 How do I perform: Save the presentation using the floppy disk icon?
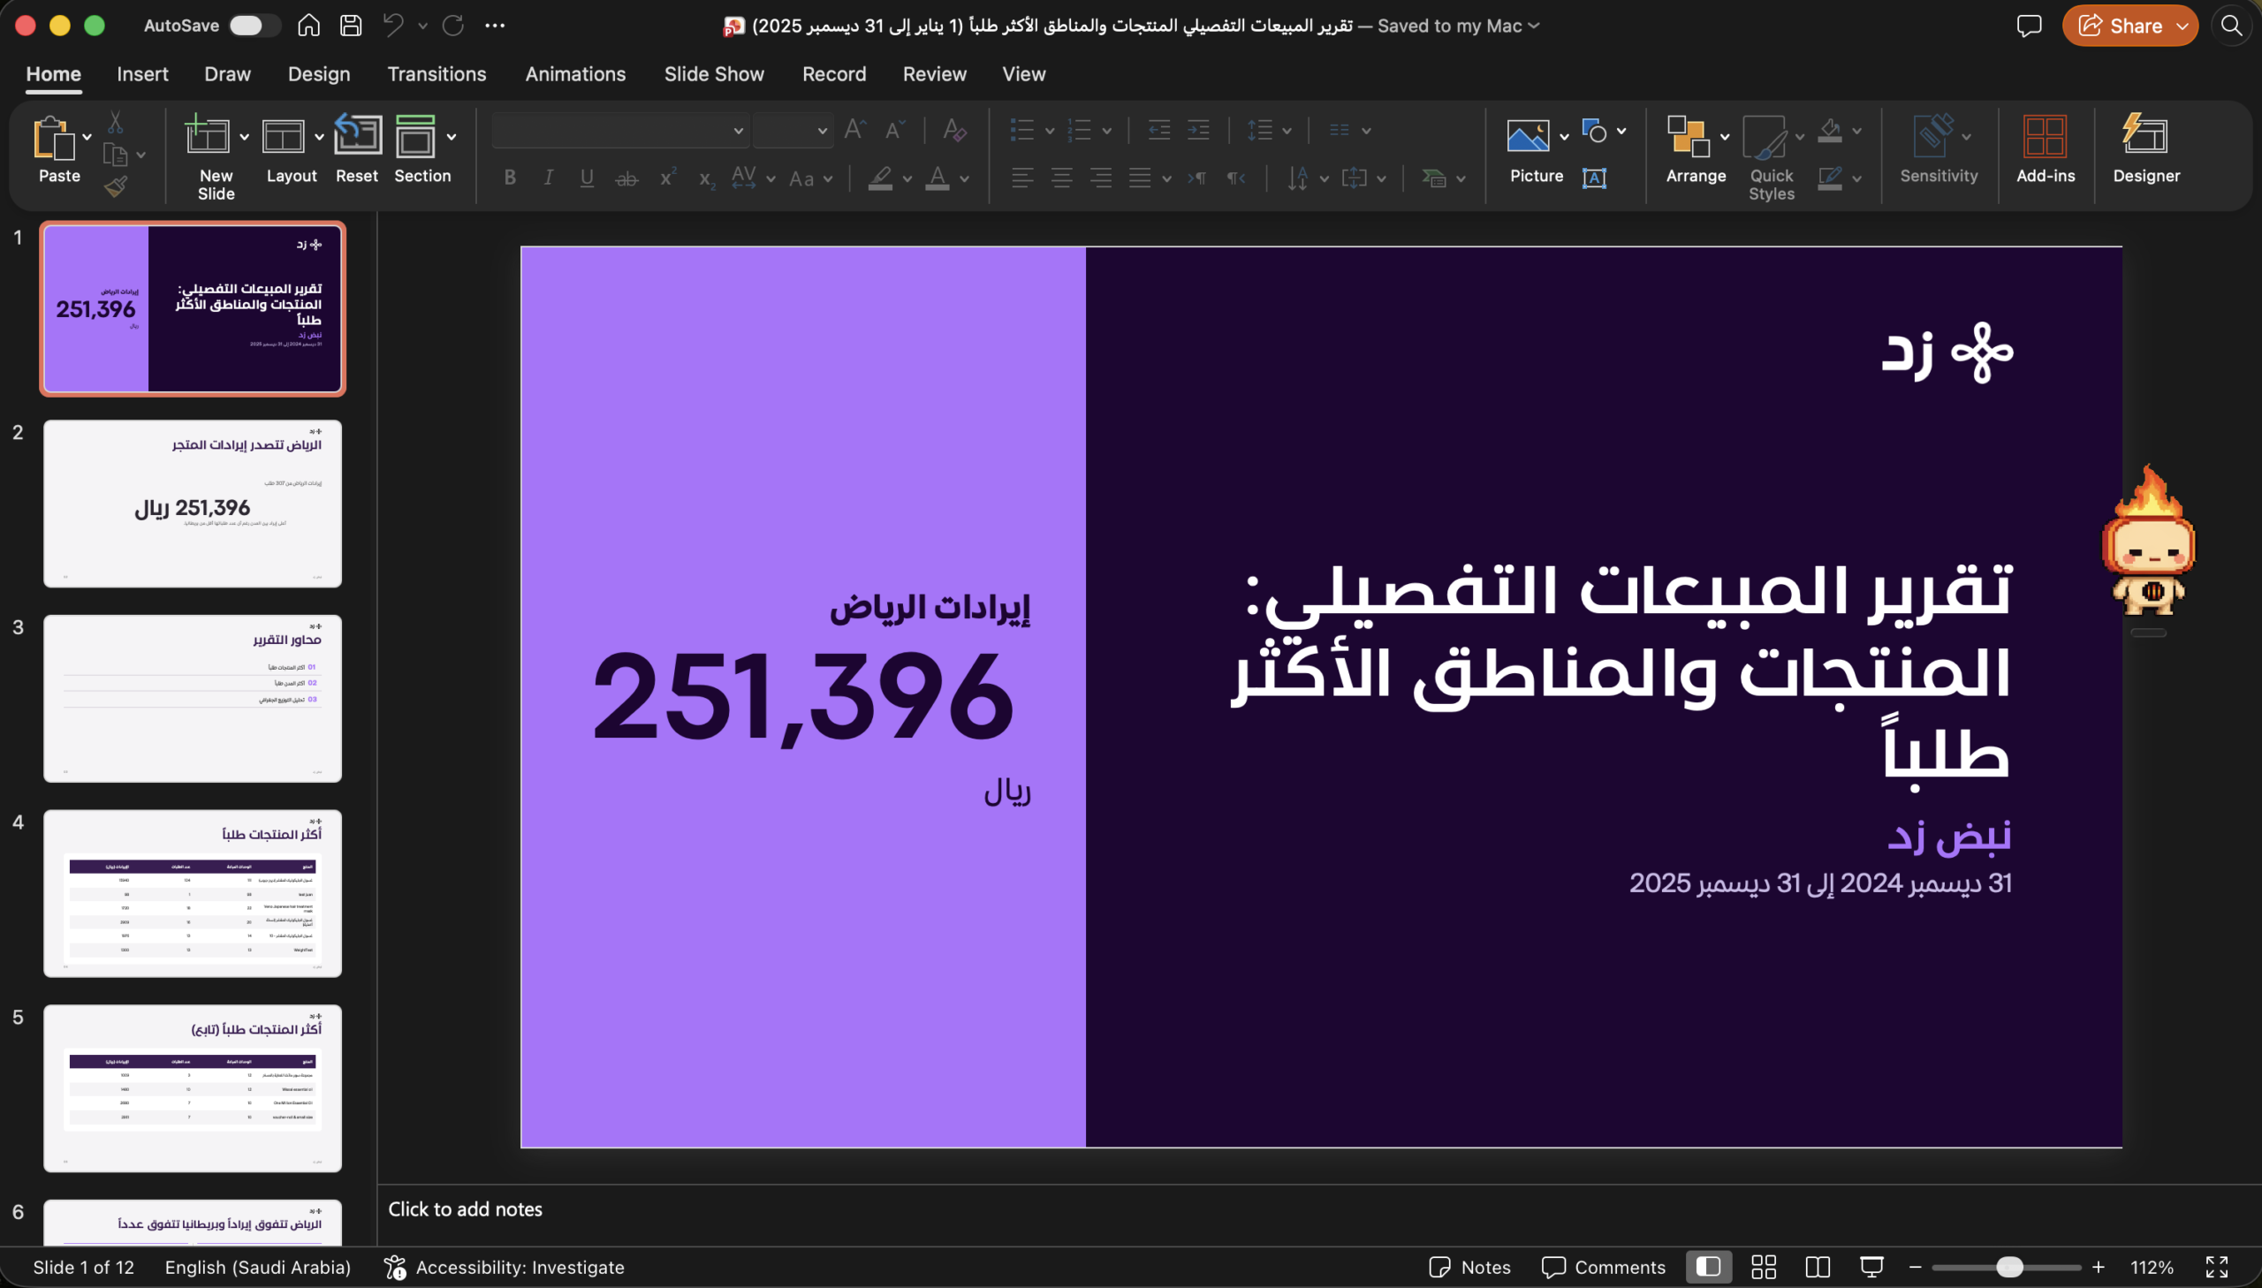coord(351,25)
